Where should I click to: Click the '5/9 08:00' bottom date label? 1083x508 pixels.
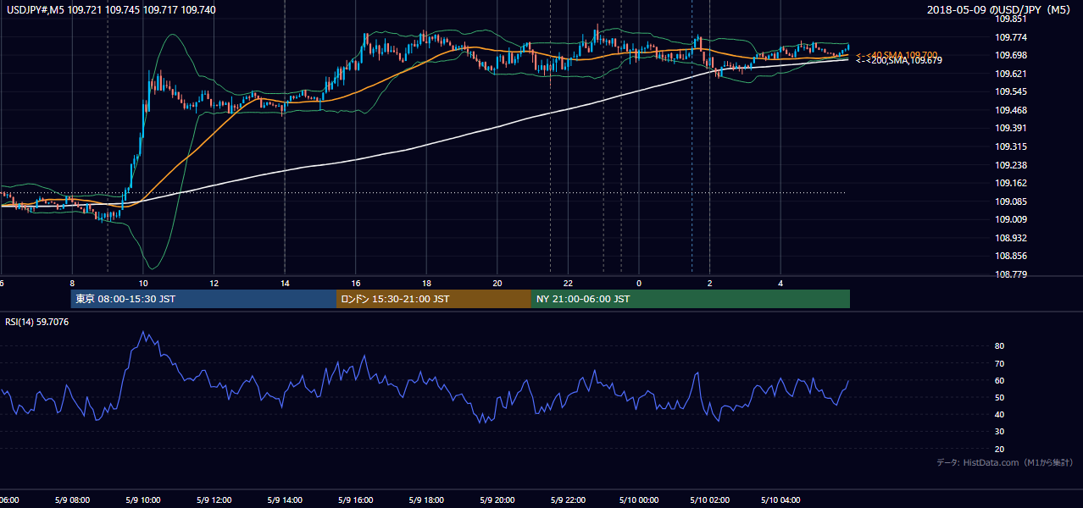(x=72, y=500)
